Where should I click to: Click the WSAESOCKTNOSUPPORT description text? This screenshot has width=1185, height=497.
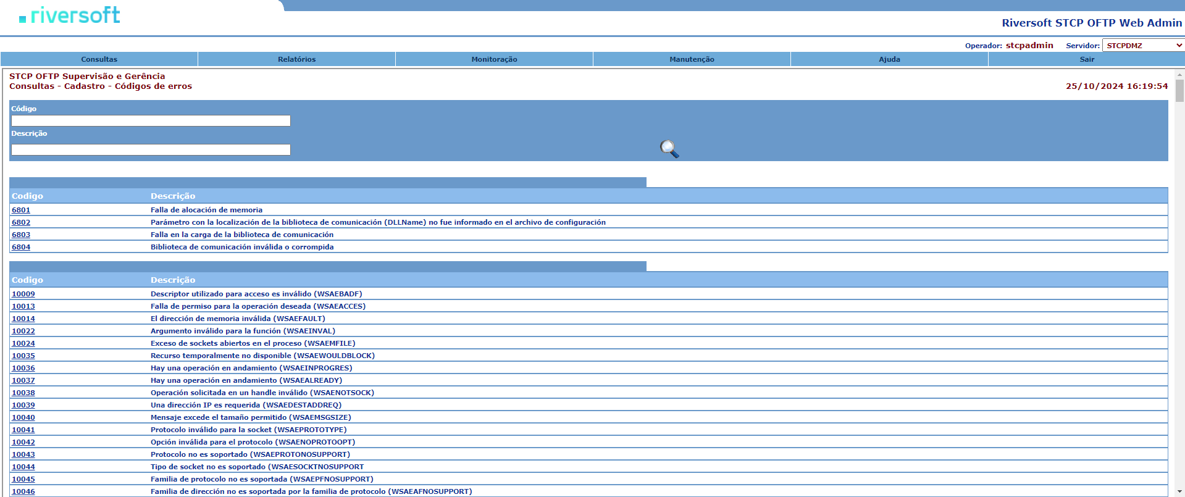point(257,467)
